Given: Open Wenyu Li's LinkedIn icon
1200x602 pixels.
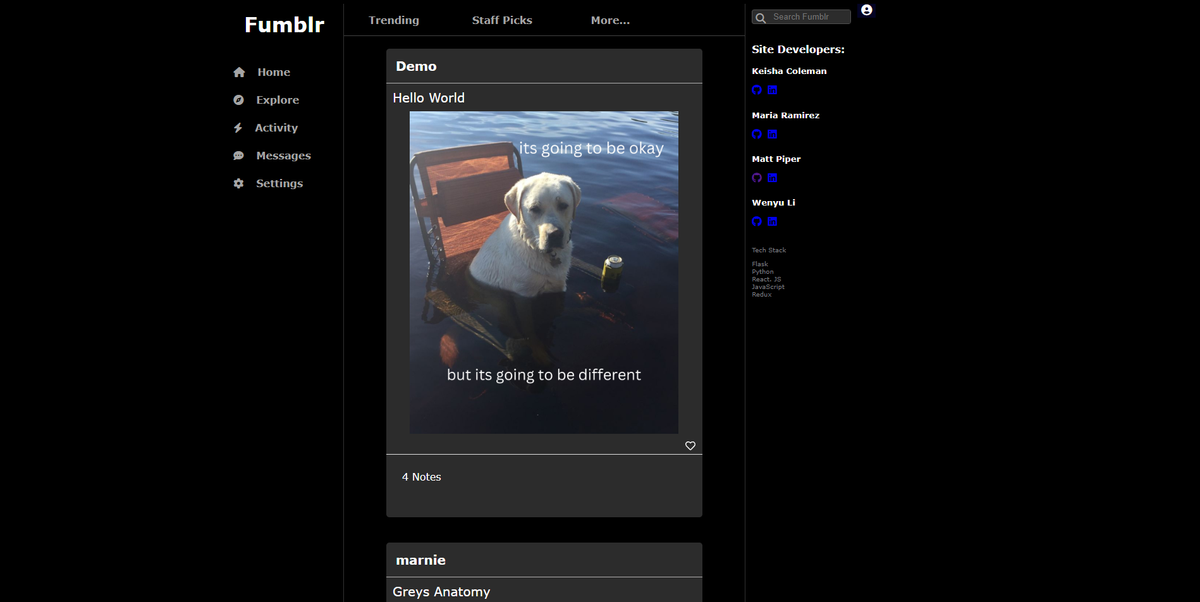Looking at the screenshot, I should tap(772, 221).
